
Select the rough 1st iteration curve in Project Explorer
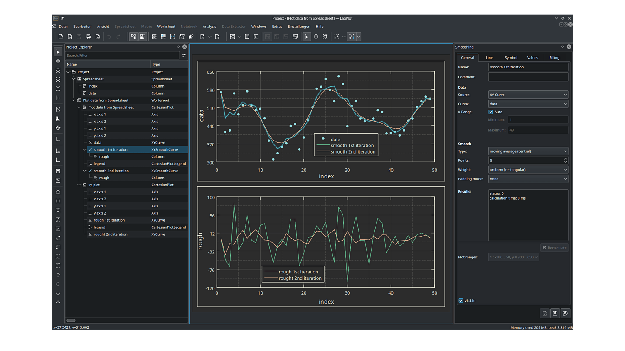coord(110,220)
